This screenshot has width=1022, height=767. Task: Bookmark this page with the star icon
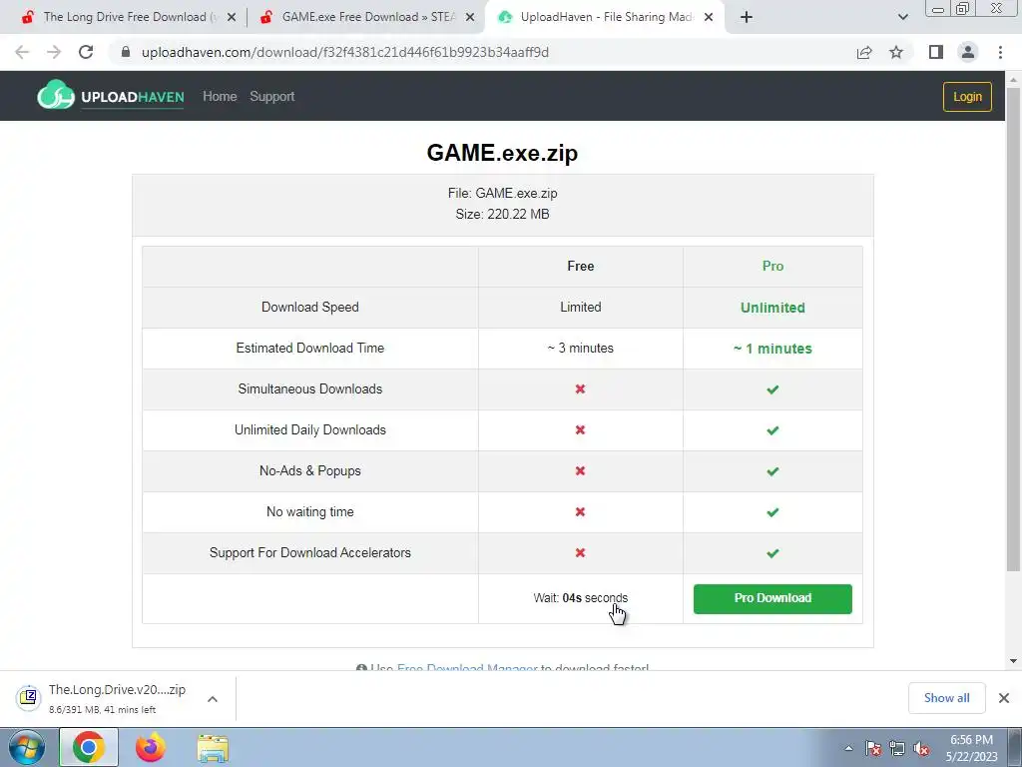point(896,52)
